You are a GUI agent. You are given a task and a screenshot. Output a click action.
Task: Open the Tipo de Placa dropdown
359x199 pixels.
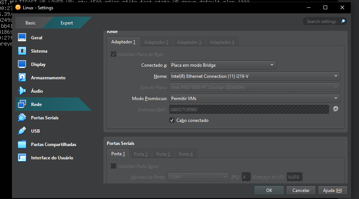(x=255, y=87)
